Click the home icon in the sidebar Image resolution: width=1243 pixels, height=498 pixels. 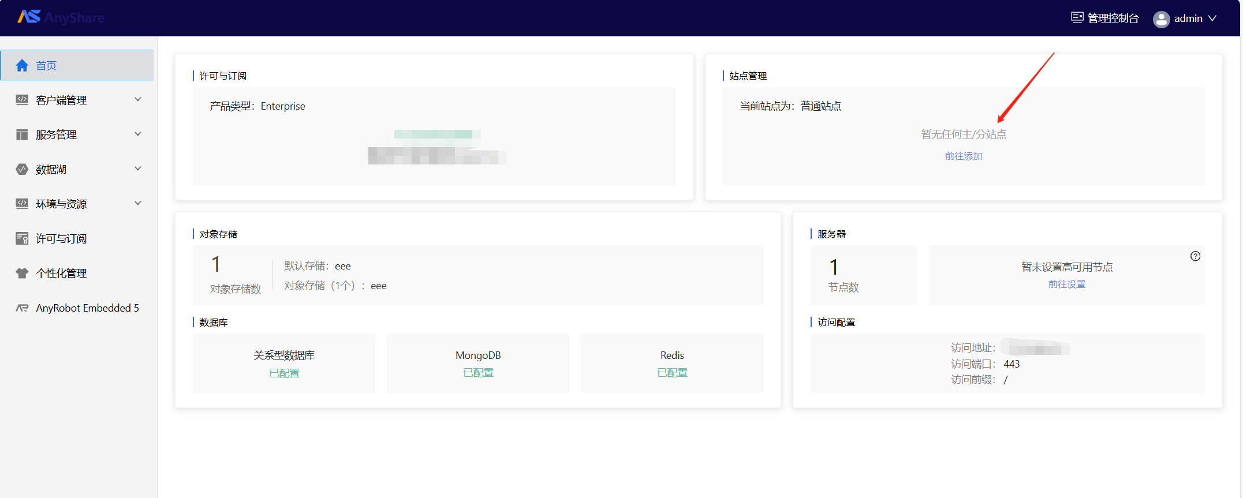[22, 65]
